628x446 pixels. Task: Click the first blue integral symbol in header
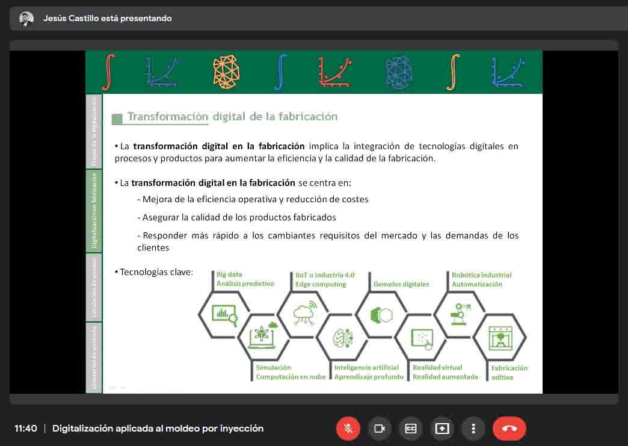281,72
